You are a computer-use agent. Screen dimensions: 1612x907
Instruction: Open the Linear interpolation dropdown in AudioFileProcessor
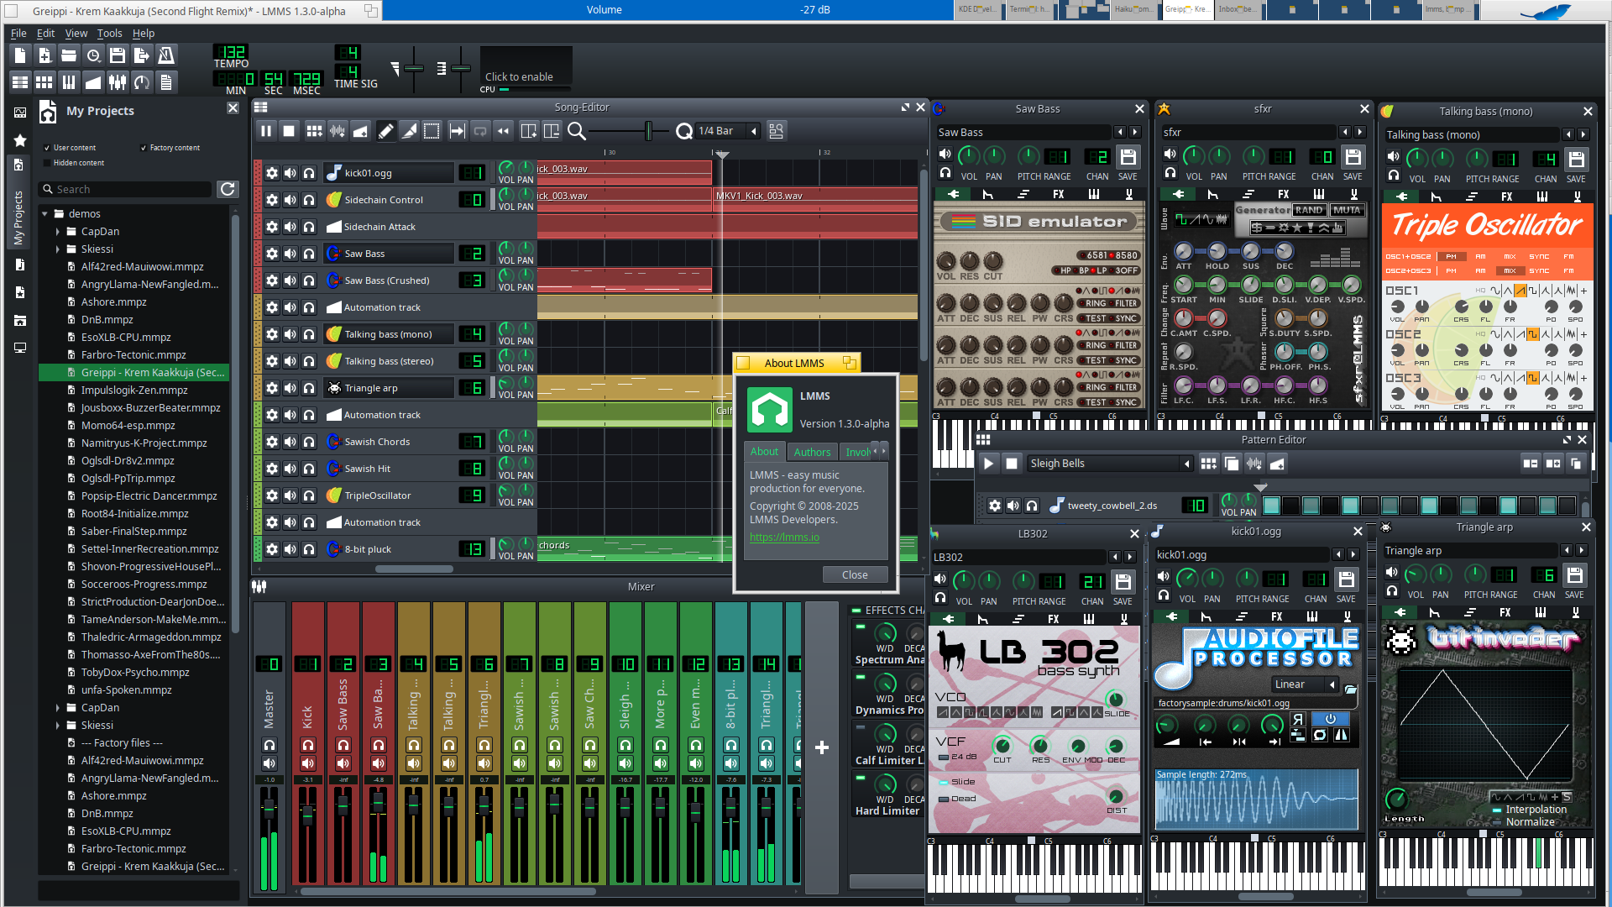click(1305, 684)
